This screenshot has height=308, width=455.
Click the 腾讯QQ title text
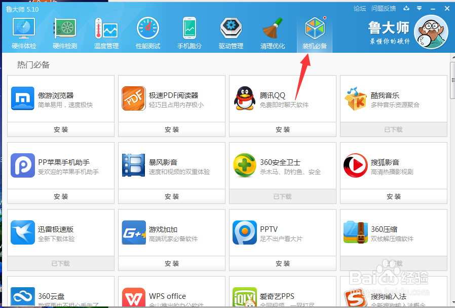[273, 95]
